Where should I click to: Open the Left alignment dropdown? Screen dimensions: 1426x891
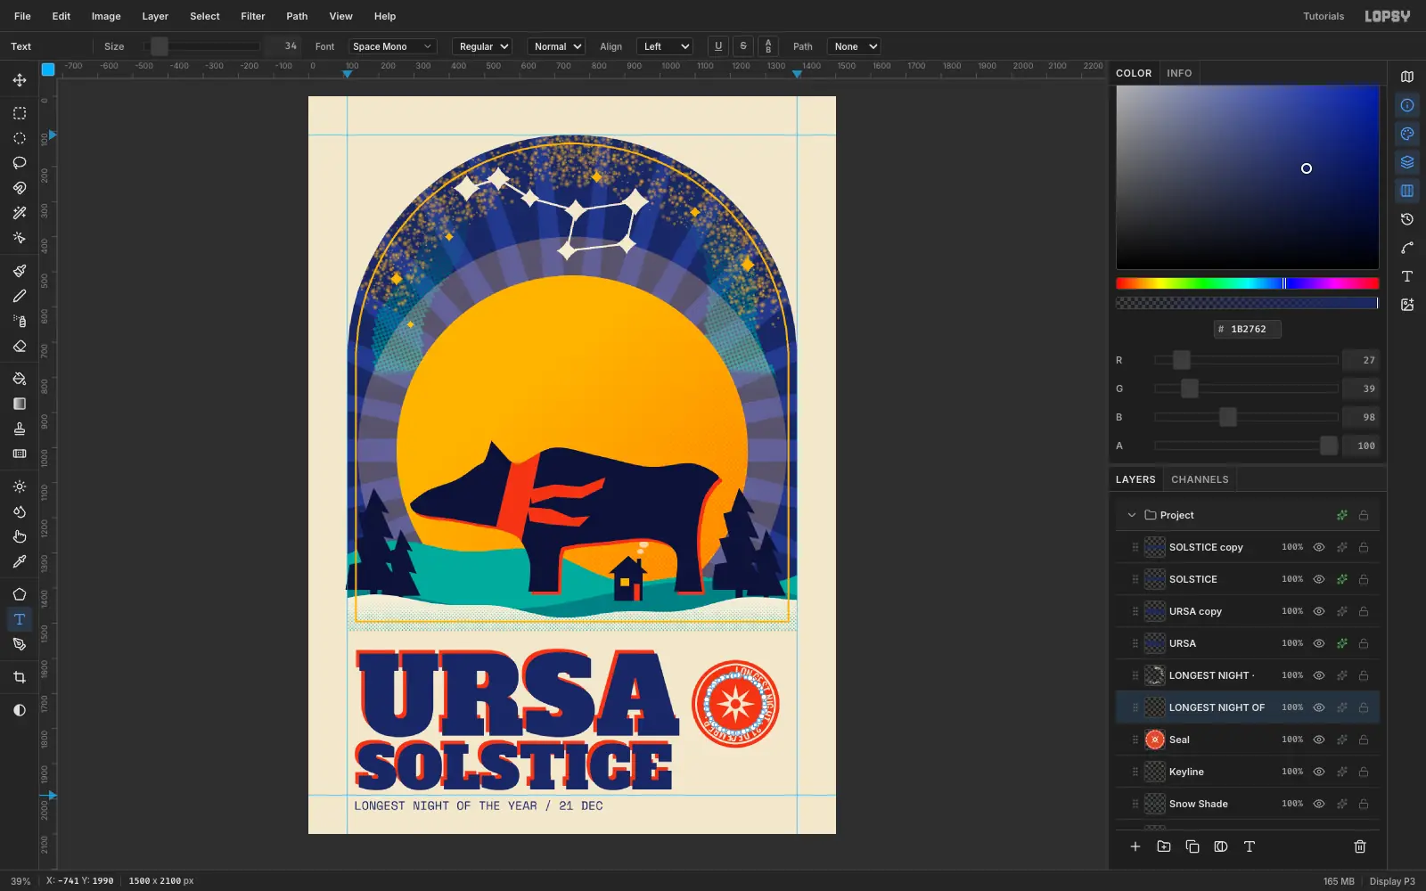pyautogui.click(x=665, y=46)
